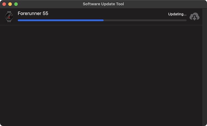Minimize window using the yellow button

click(10, 4)
